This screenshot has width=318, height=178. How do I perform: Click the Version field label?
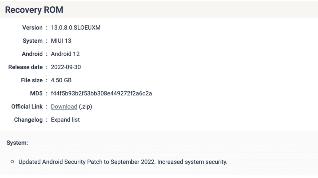[32, 28]
